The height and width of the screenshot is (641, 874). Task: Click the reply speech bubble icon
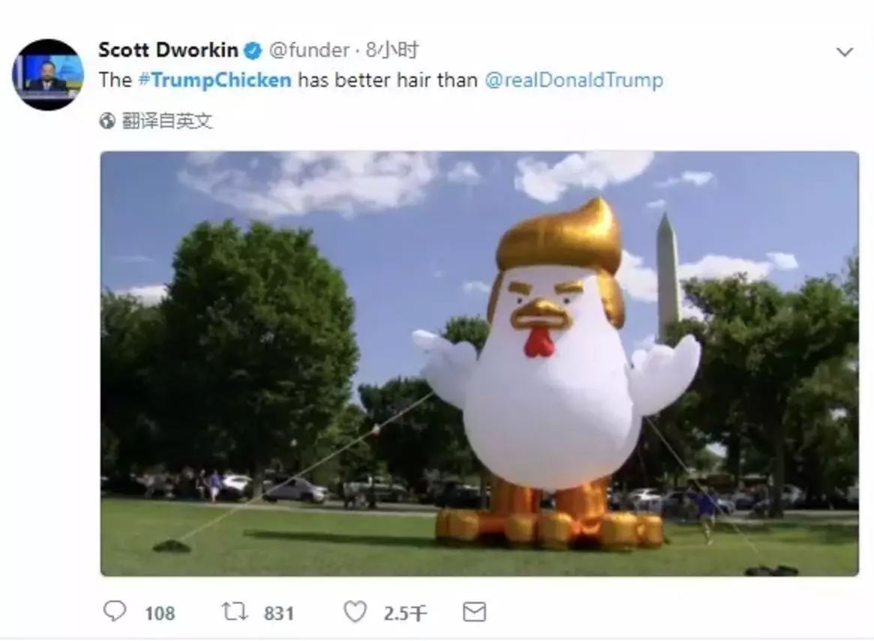(x=115, y=612)
